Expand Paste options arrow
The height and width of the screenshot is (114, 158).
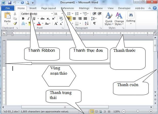[7, 24]
